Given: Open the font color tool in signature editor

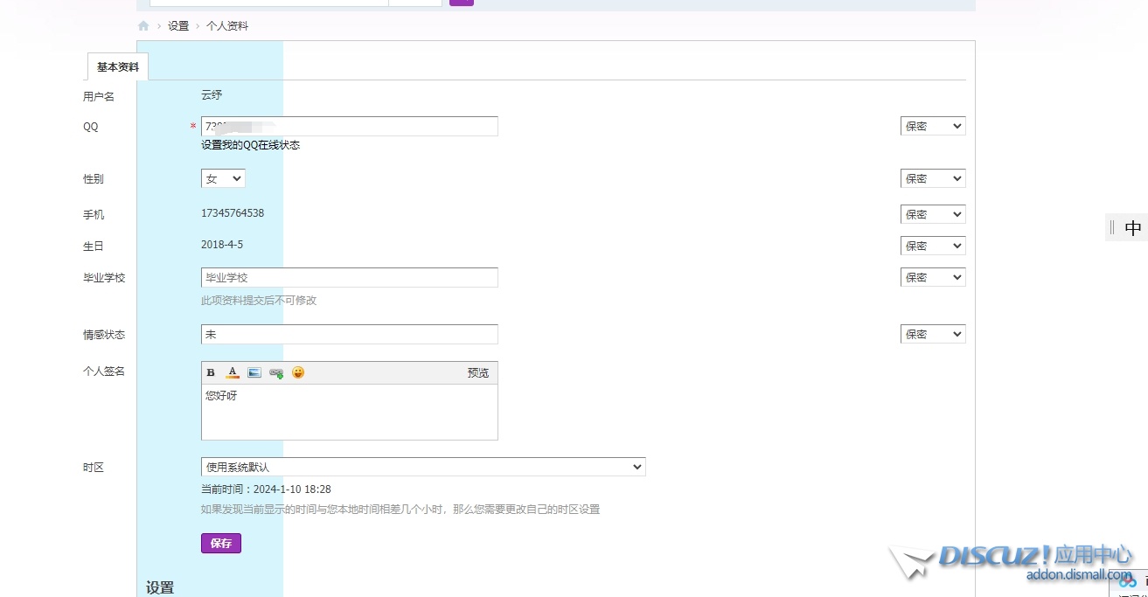Looking at the screenshot, I should (x=233, y=373).
